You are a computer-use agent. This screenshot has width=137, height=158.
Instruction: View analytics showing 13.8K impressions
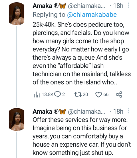(44, 95)
